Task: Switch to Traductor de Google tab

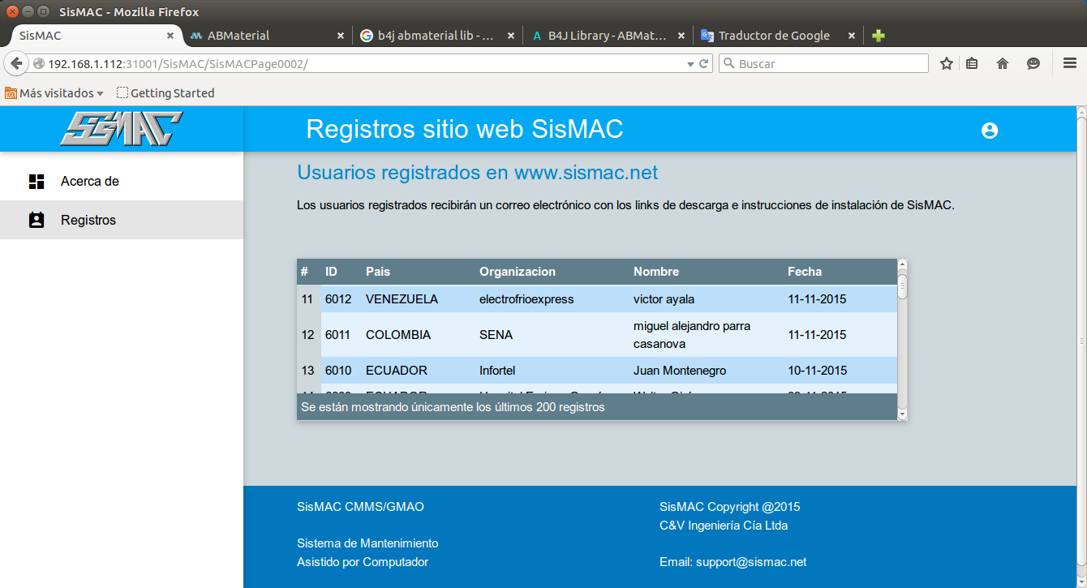Action: (778, 36)
